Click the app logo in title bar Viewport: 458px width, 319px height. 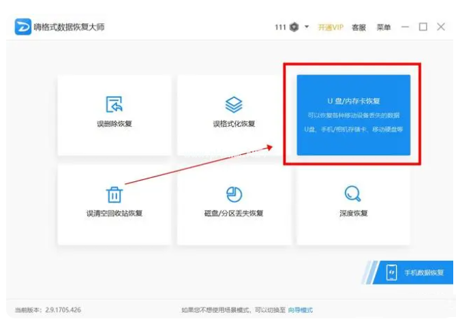pos(22,27)
